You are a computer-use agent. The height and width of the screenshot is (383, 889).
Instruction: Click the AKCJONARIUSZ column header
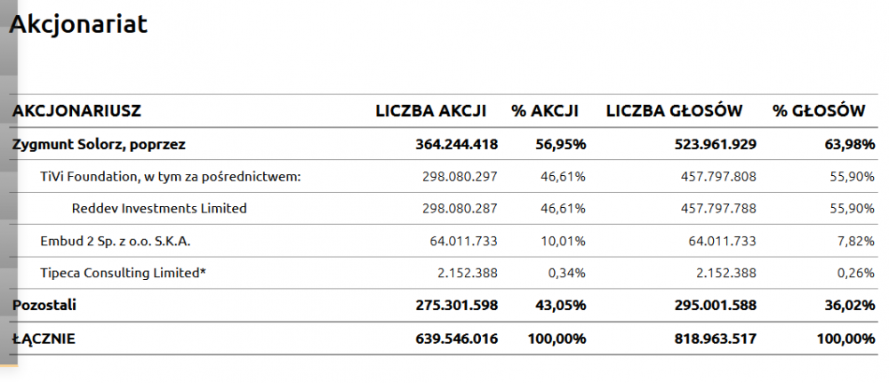pos(76,111)
